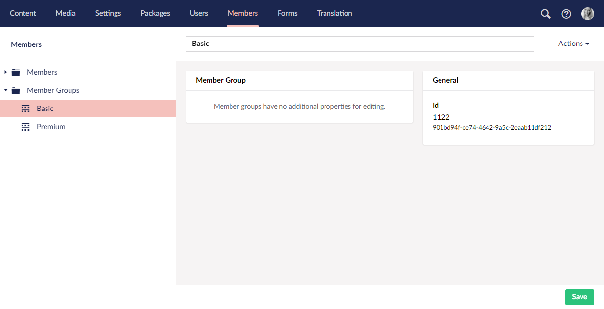Click the GUID 901bd94f-ee74-4642-9a5c-2eaab11df212
The width and height of the screenshot is (604, 309).
pyautogui.click(x=492, y=128)
